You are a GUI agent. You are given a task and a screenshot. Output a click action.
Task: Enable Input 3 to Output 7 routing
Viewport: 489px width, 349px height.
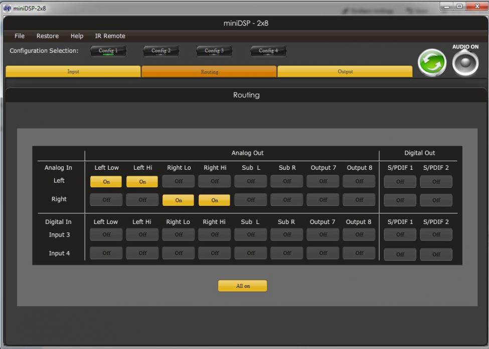tap(323, 235)
